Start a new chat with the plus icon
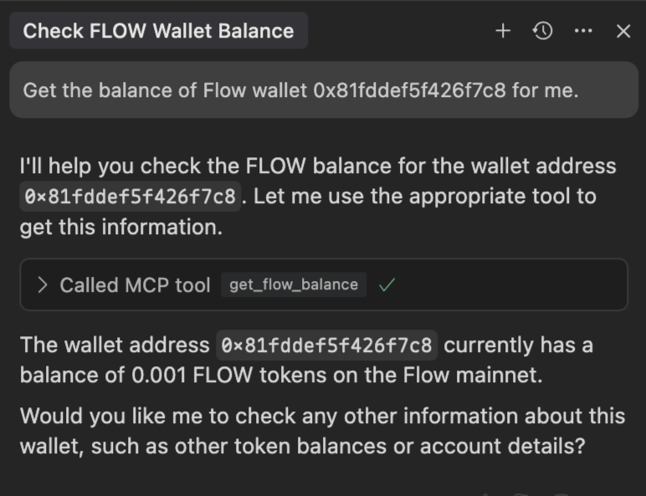This screenshot has height=496, width=646. pos(503,31)
